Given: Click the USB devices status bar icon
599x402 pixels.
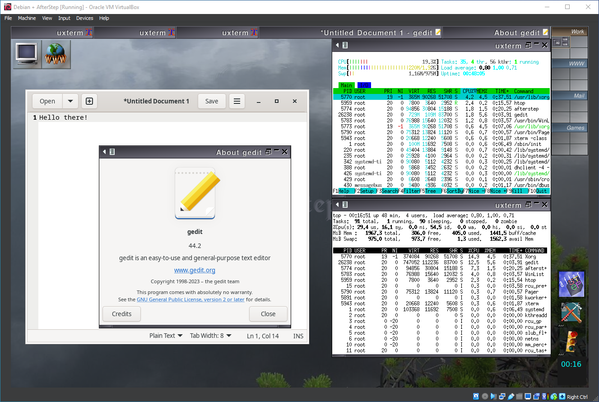Looking at the screenshot, I should pos(511,397).
